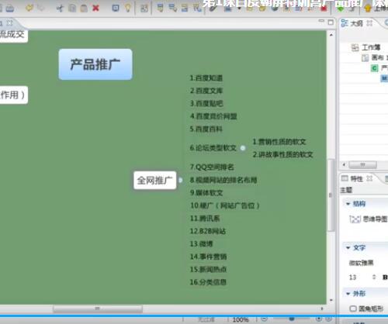
Task: Select topic 2.百度文库
Action: pos(206,91)
